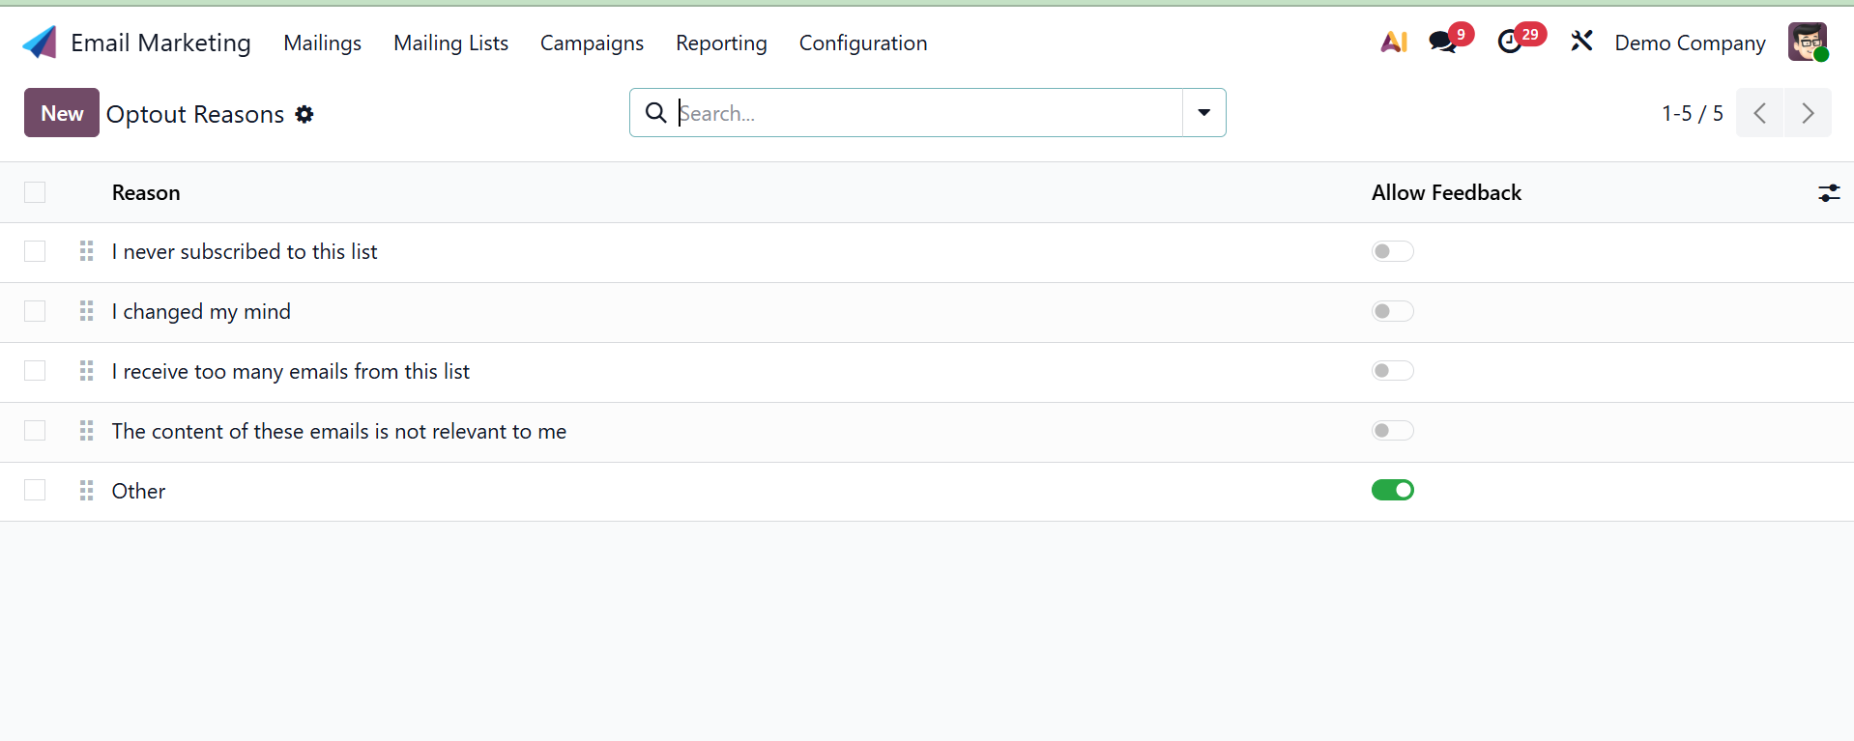Sort by the Reason column header
Viewport: 1854px width, 741px height.
pos(146,192)
